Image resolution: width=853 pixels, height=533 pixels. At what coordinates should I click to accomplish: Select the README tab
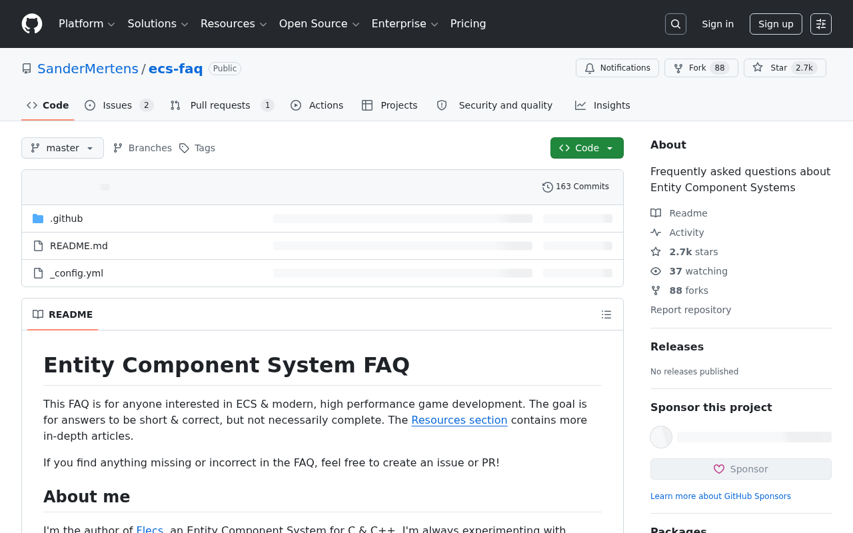63,314
